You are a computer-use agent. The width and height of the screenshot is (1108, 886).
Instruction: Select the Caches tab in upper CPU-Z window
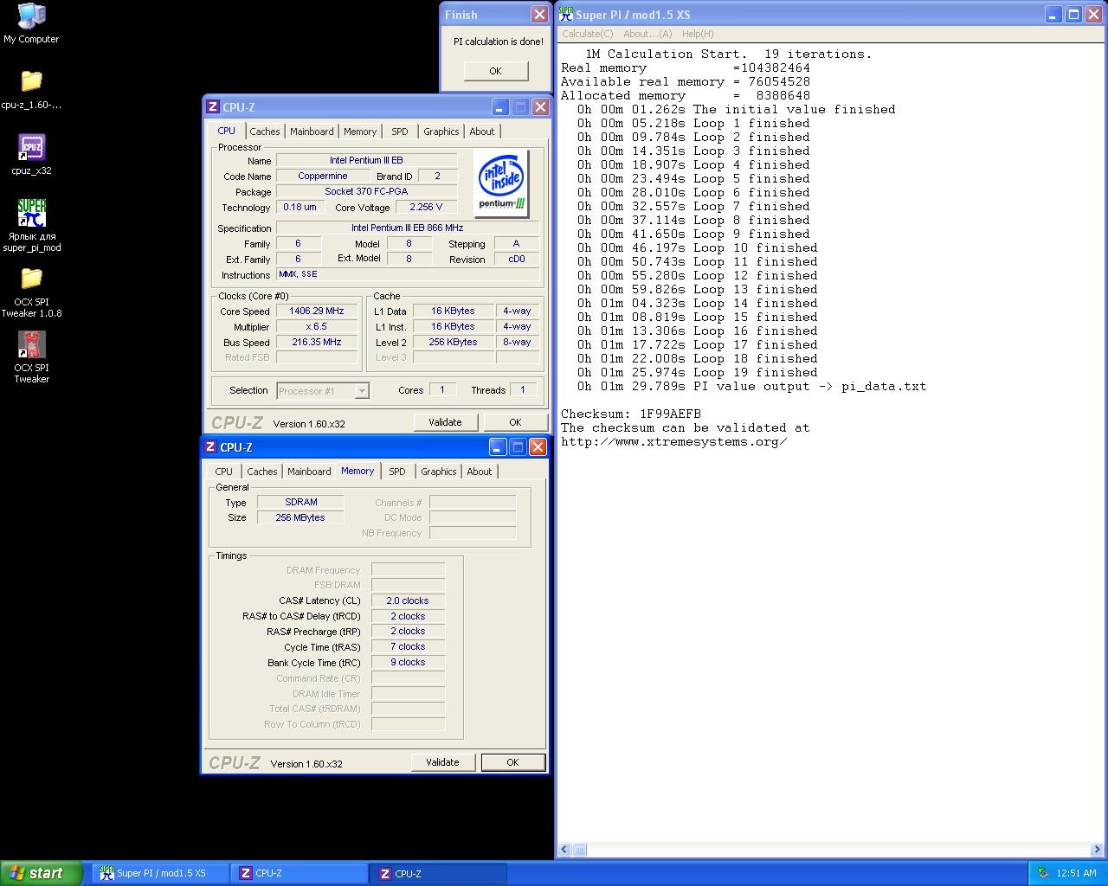pos(265,132)
